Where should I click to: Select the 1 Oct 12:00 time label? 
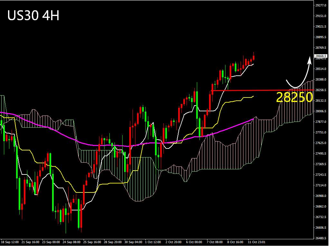click(153, 242)
